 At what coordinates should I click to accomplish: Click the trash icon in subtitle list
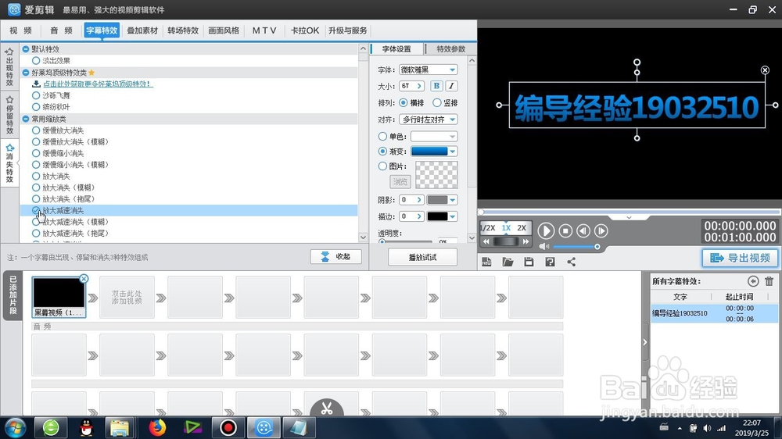769,281
